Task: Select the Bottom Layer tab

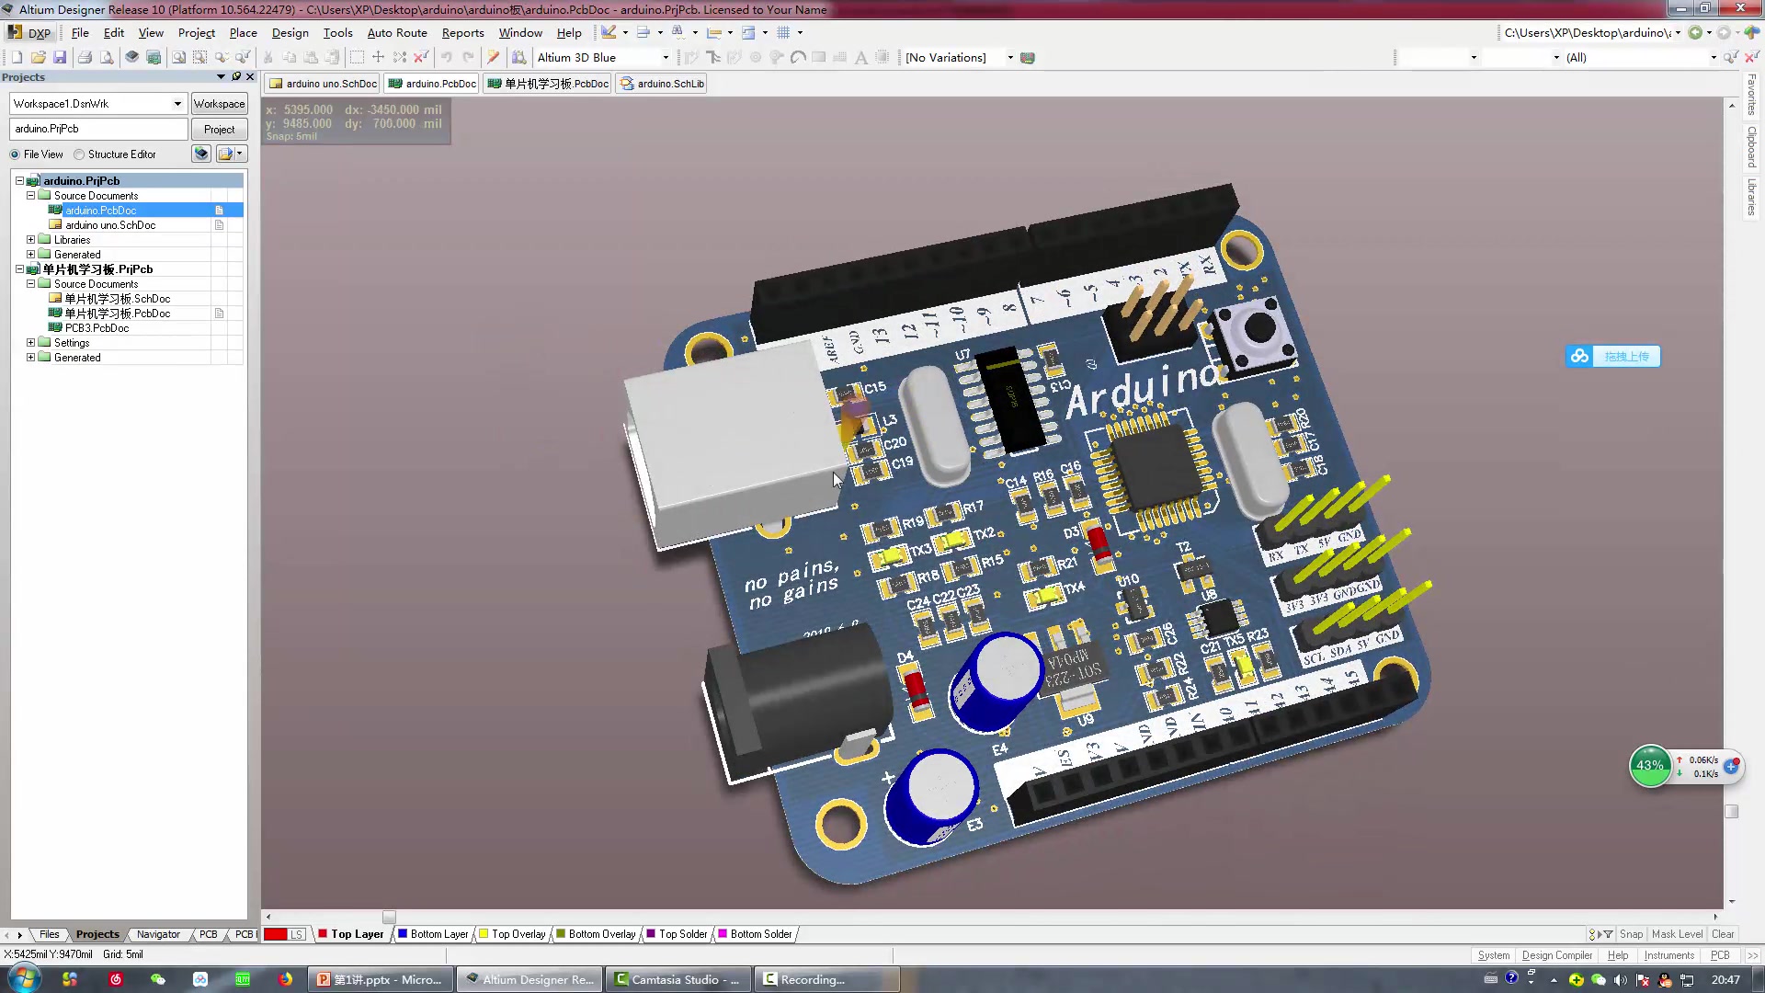Action: click(x=433, y=934)
